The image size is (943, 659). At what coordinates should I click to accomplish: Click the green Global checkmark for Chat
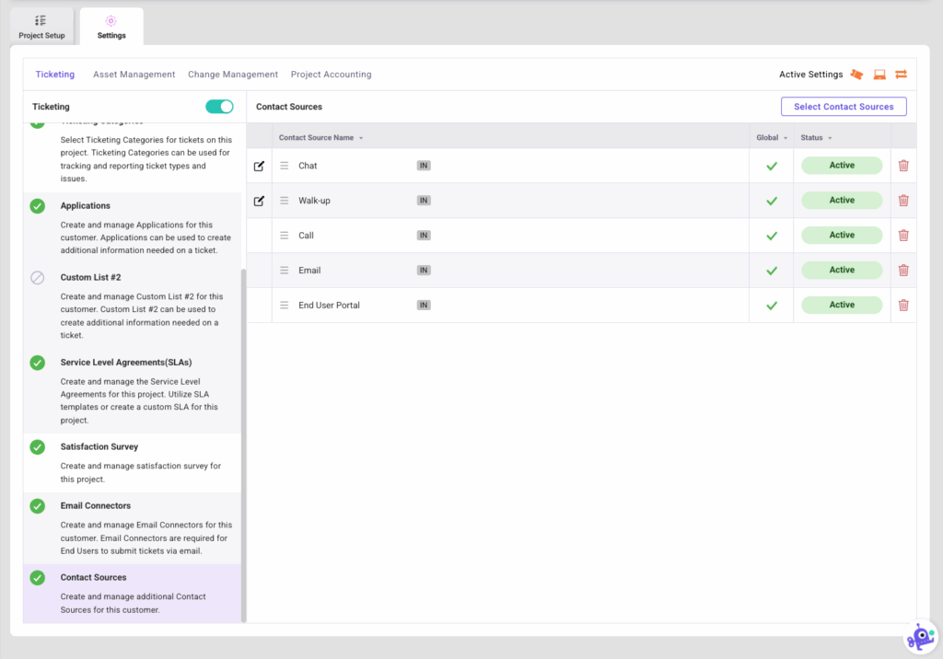click(x=771, y=166)
